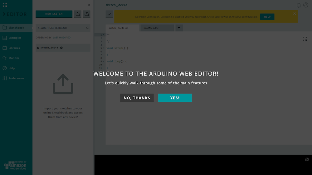This screenshot has height=175, width=312.
Task: Click the 'void setup() {' code line
Action: 117,48
